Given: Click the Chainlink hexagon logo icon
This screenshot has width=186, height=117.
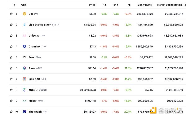Looking at the screenshot, I should tap(24, 46).
